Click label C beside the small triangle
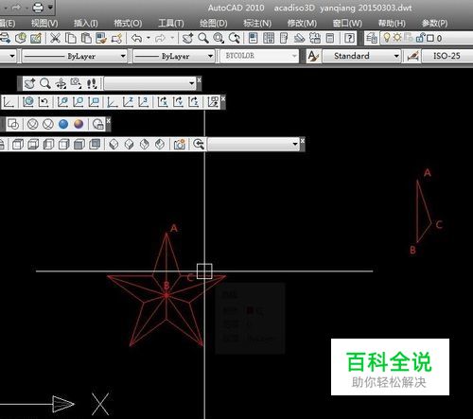Viewport: 473px width, 419px height. [439, 224]
